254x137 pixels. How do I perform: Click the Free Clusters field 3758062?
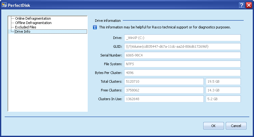coord(164,90)
